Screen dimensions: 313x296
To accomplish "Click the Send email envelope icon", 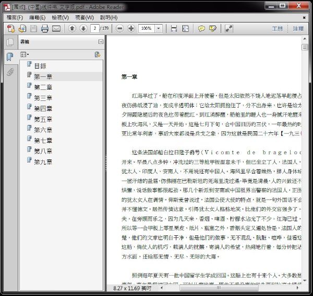I will [56, 28].
